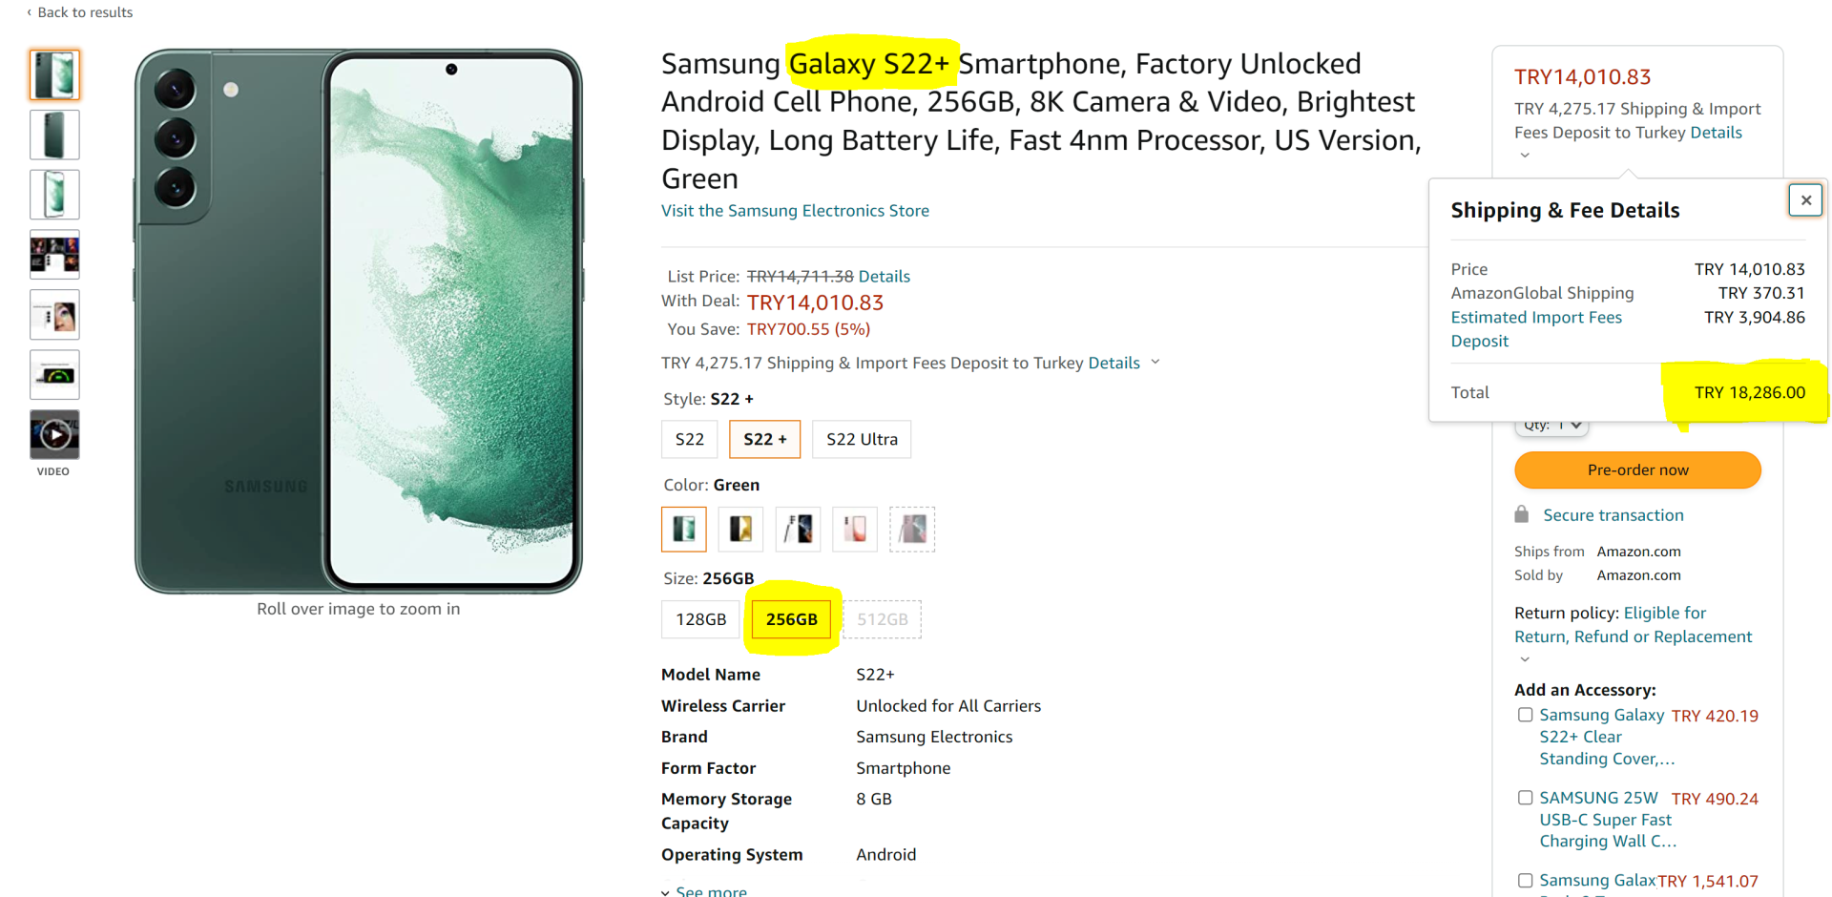
Task: Select the unavailable gray color swatch
Action: 912,529
